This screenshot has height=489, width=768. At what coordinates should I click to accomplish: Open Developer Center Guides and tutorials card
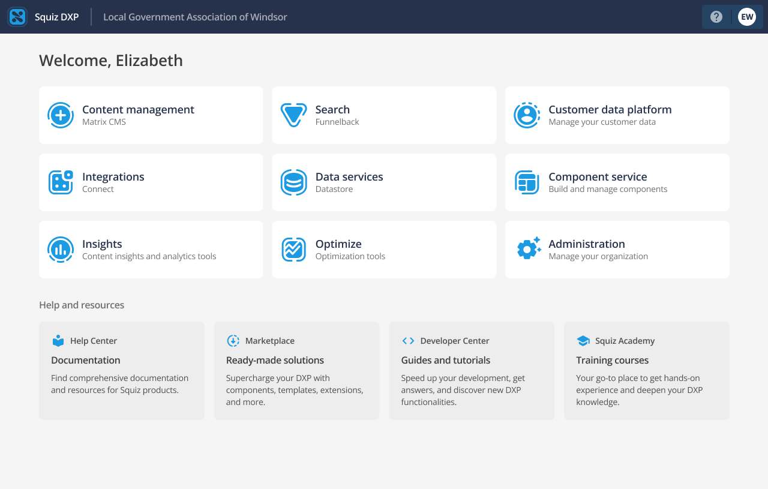point(472,371)
